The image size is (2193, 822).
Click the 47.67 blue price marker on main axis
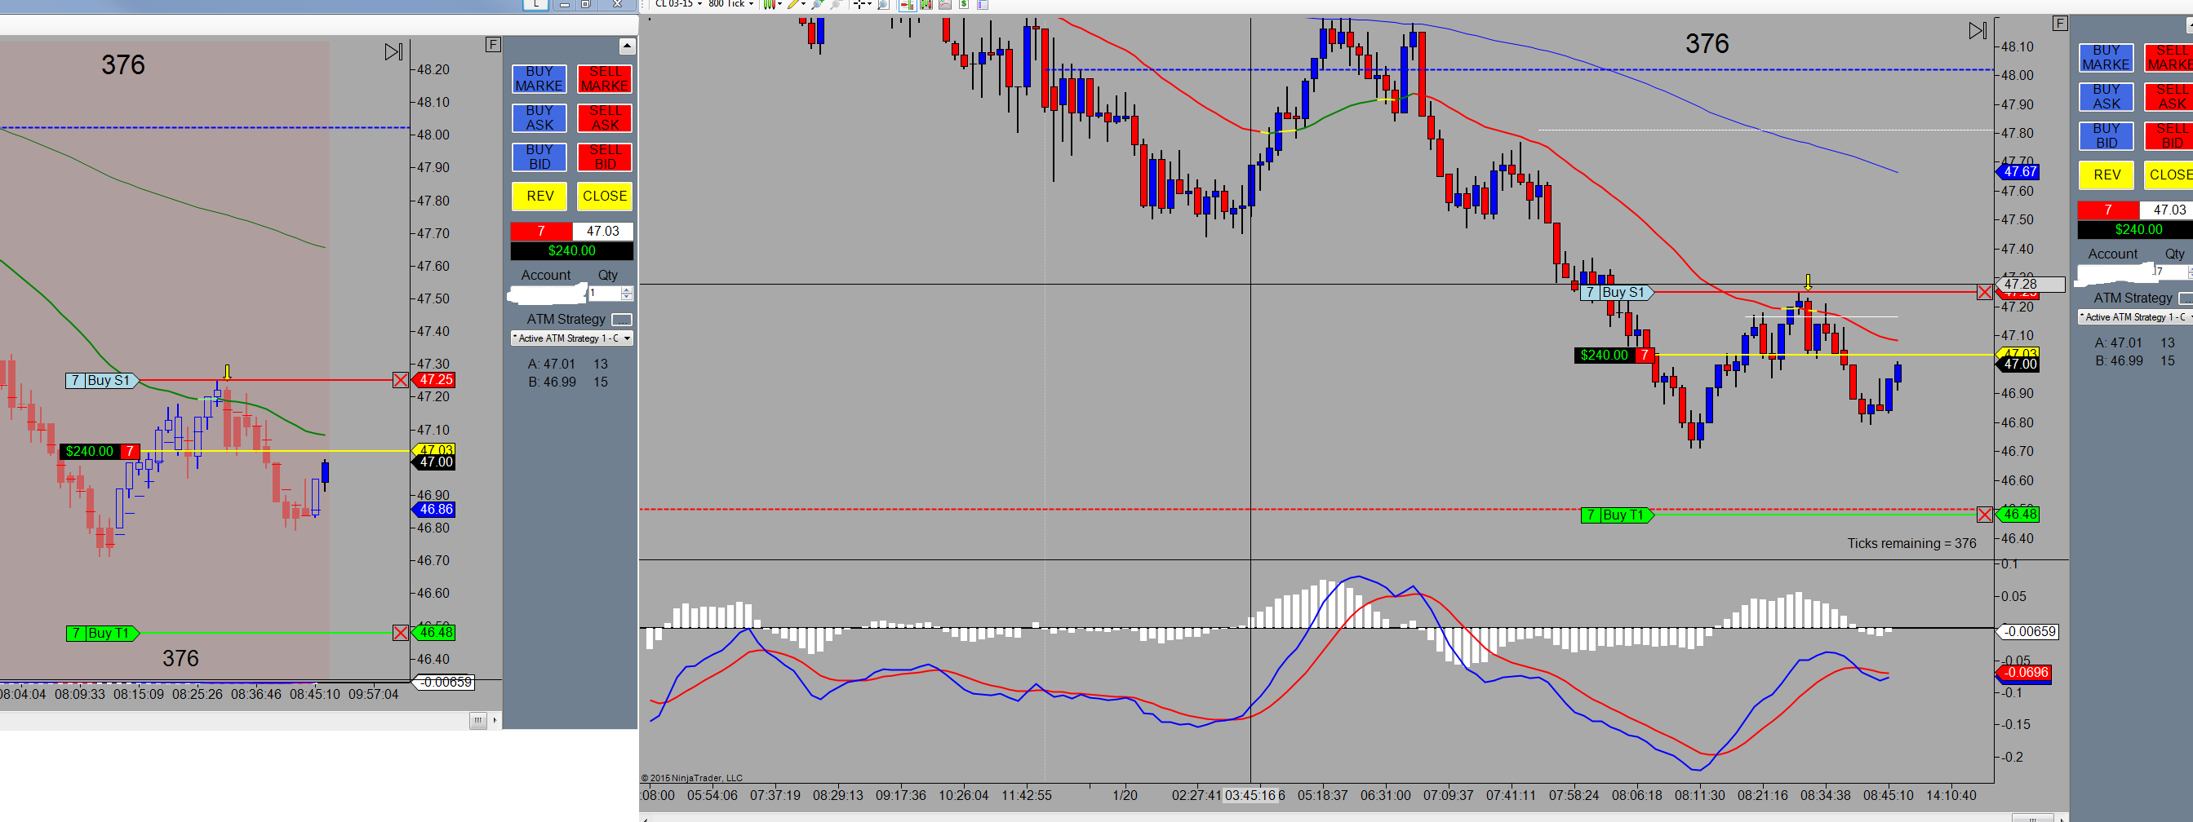[x=2018, y=171]
